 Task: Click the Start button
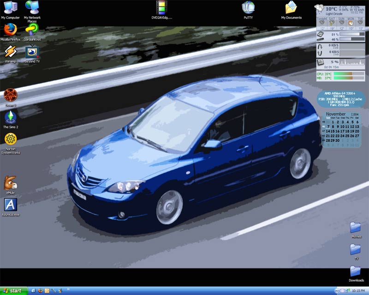coord(14,291)
